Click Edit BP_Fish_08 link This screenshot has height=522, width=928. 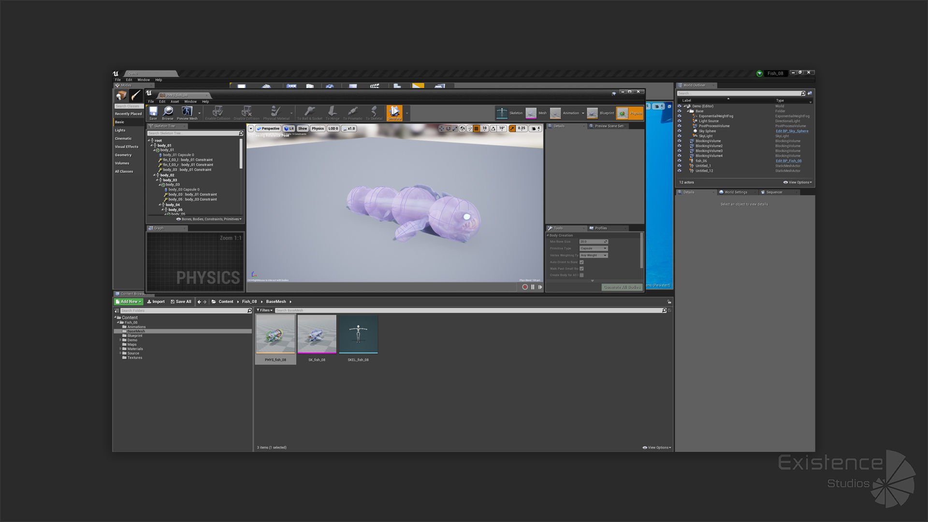coord(788,161)
